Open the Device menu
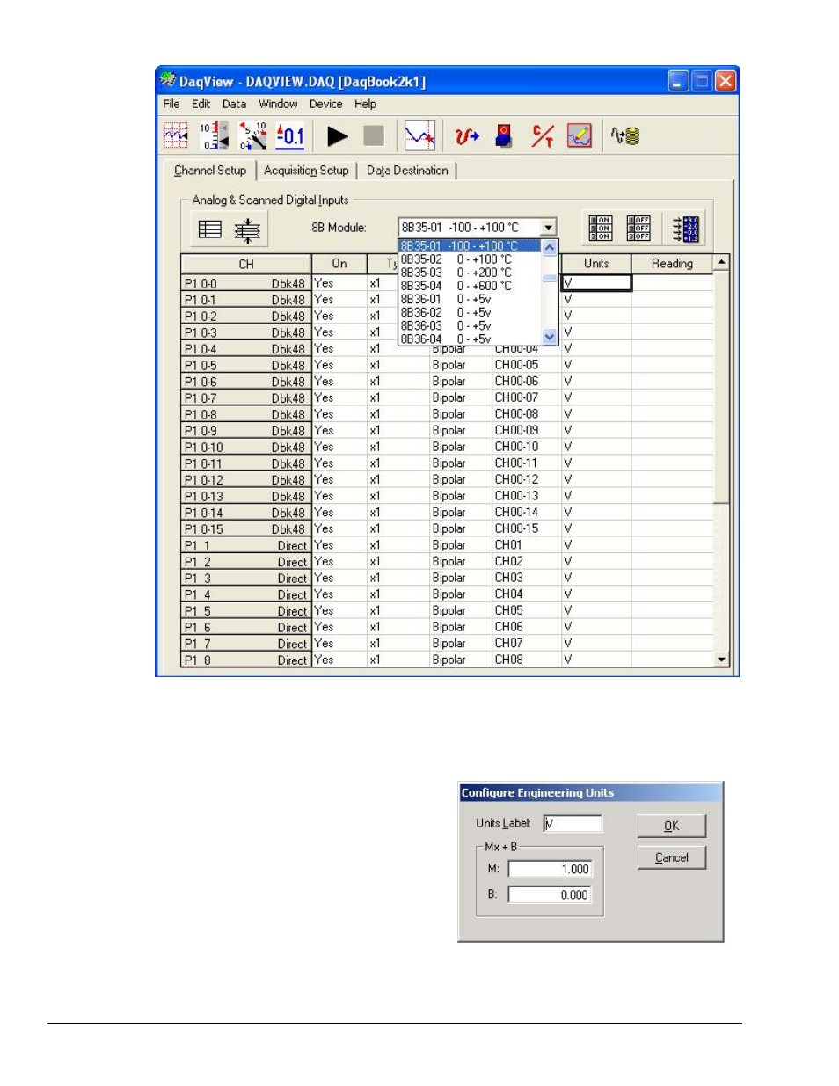This screenshot has width=839, height=1086. (x=325, y=104)
